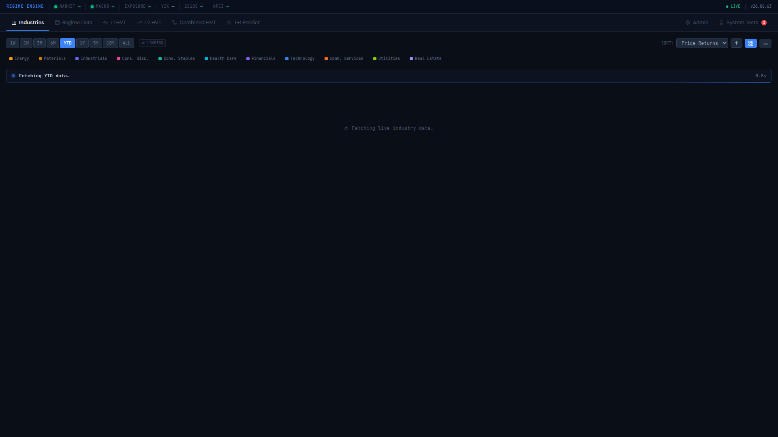Toggle ascending sort arrow

[736, 43]
